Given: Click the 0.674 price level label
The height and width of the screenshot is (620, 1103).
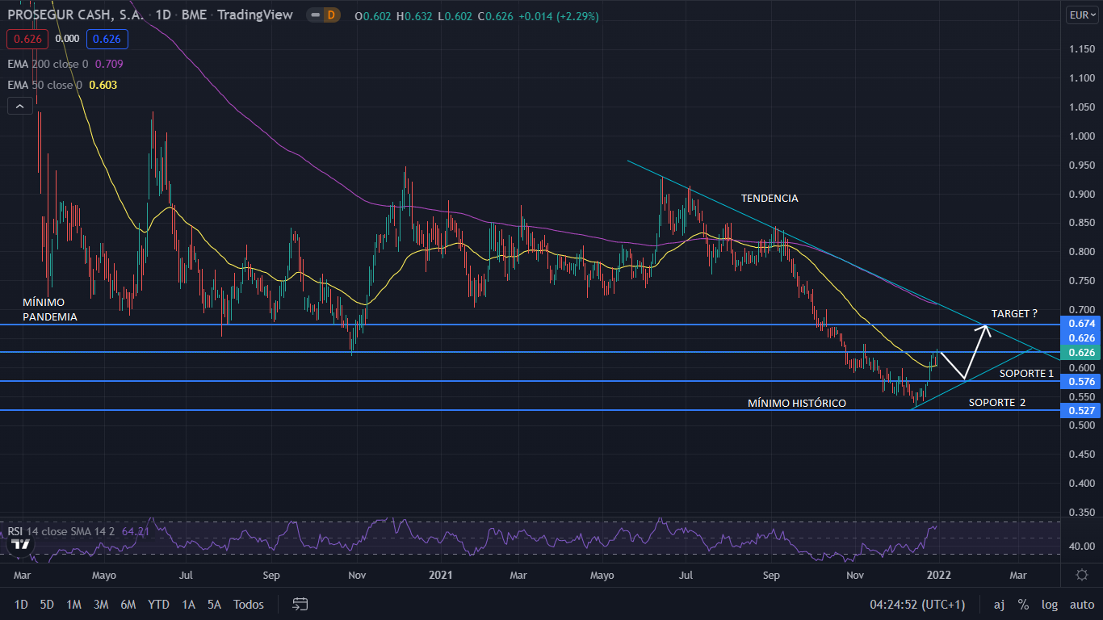Looking at the screenshot, I should pos(1080,324).
